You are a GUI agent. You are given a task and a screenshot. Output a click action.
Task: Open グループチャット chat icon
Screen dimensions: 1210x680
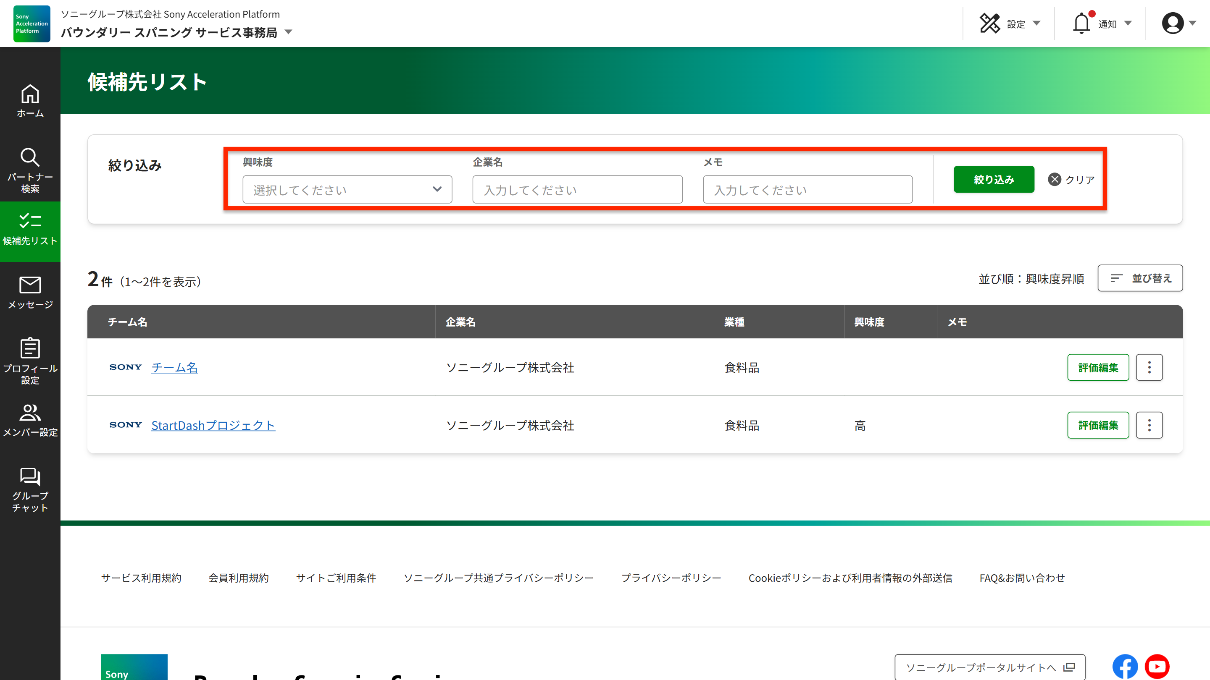tap(30, 489)
